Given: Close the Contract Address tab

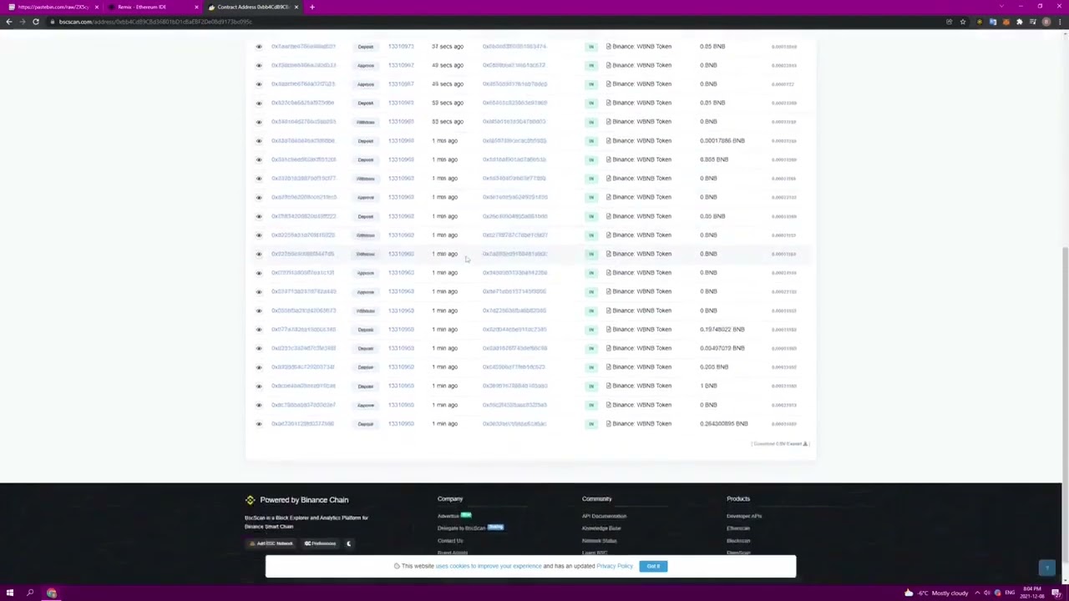Looking at the screenshot, I should [x=296, y=7].
